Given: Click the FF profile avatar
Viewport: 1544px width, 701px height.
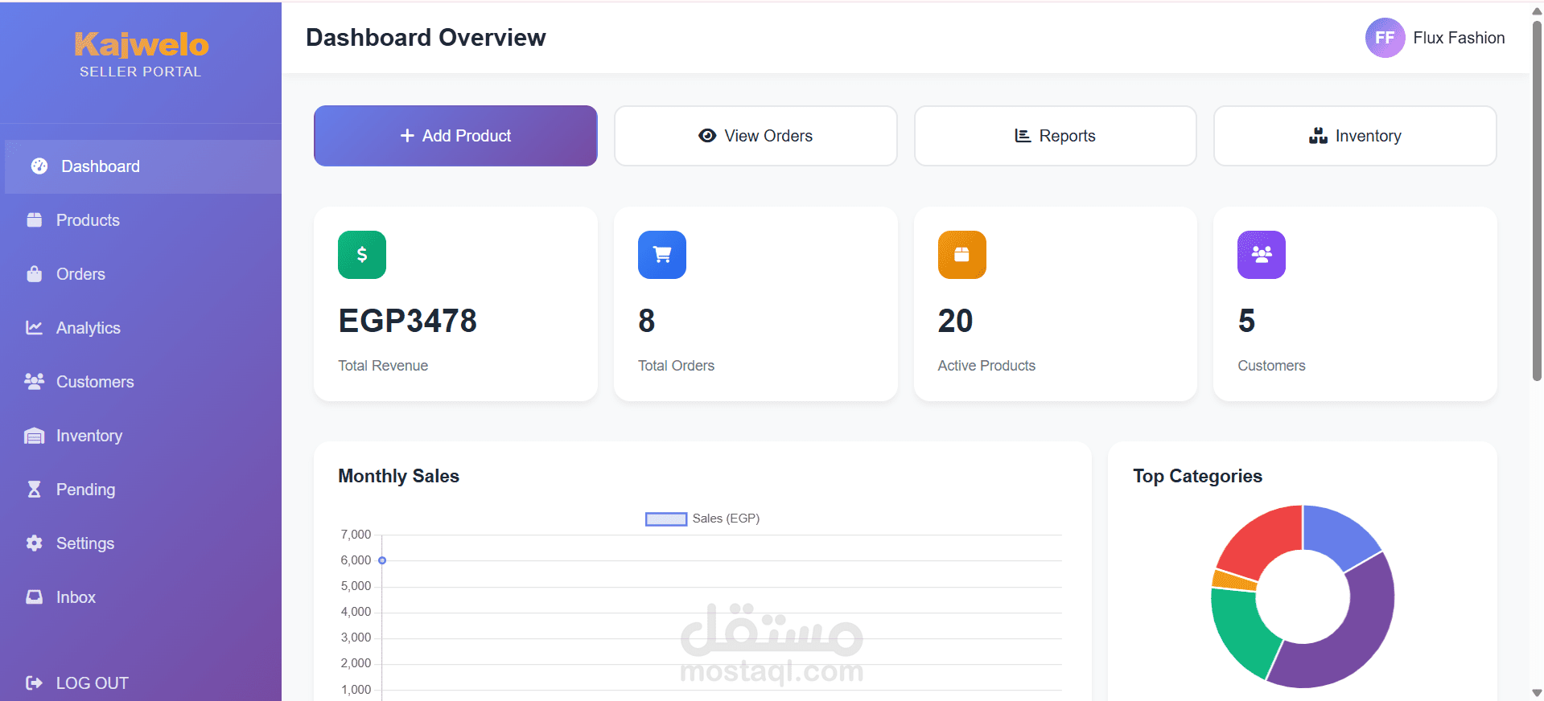Looking at the screenshot, I should (1385, 38).
